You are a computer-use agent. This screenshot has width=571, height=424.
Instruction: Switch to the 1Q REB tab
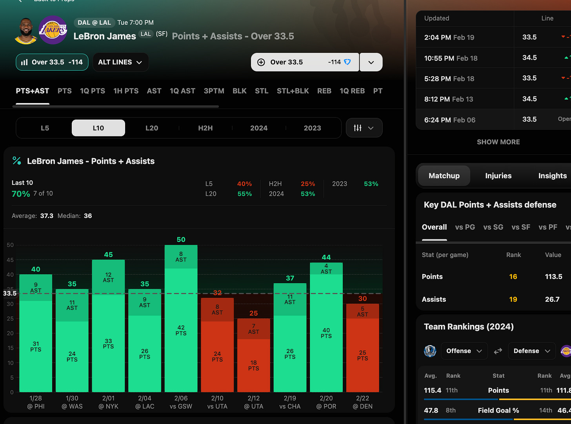pyautogui.click(x=352, y=91)
